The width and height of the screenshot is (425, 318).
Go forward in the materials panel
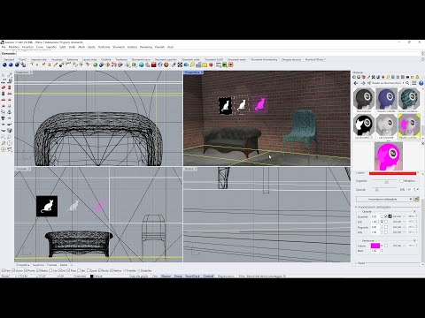click(363, 83)
